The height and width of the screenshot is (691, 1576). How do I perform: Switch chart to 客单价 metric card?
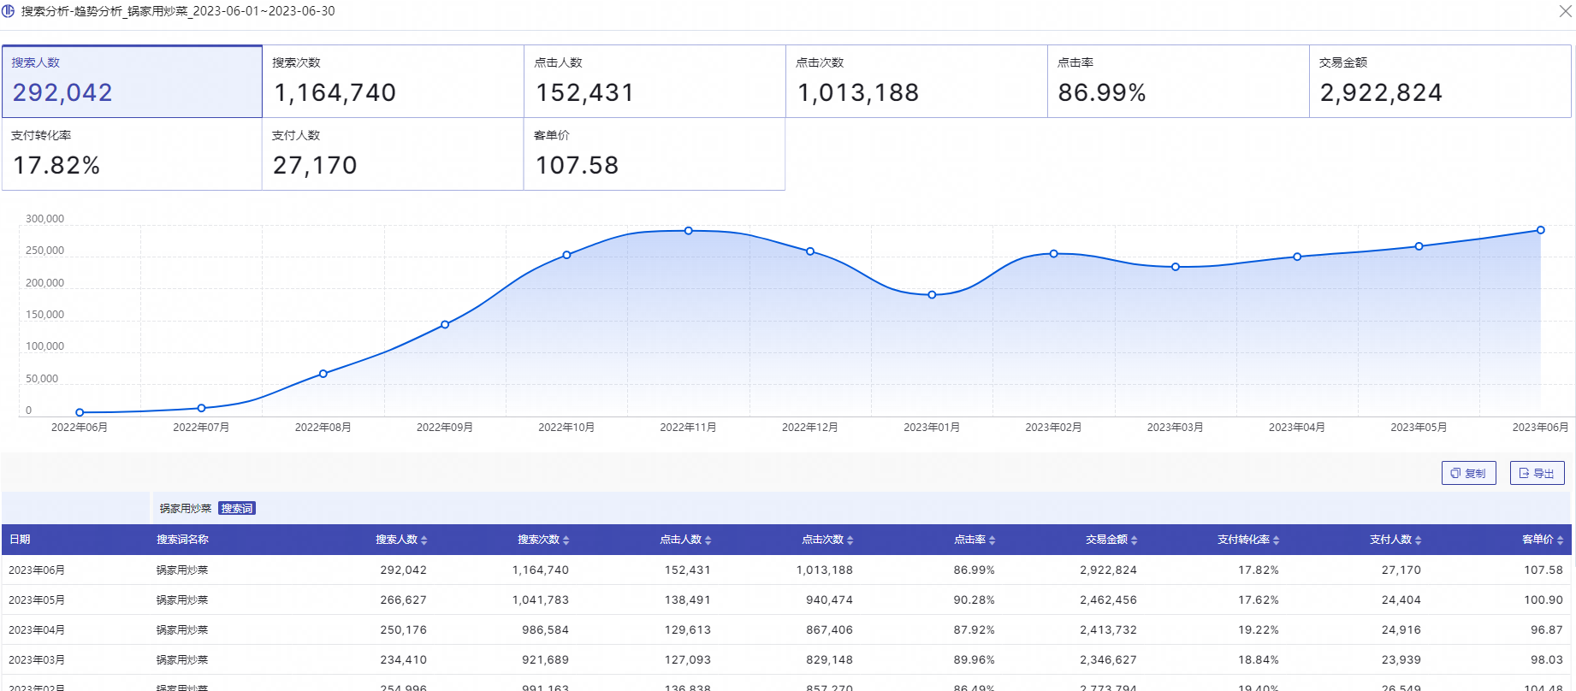654,154
